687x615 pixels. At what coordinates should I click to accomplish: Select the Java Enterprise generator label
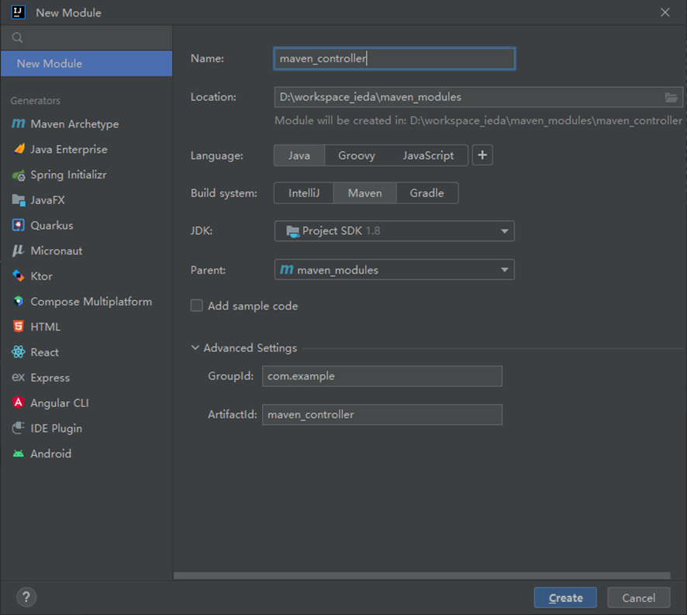click(69, 150)
